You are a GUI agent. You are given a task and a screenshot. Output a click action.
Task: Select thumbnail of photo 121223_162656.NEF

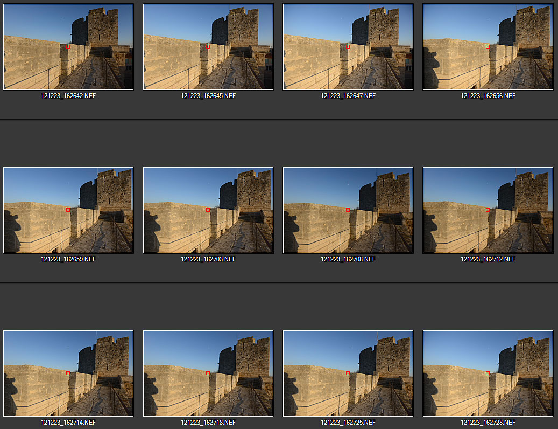(x=488, y=47)
